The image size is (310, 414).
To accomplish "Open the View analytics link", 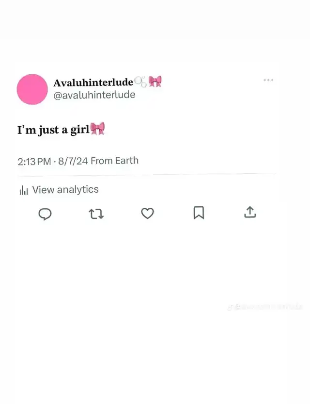I will coord(65,190).
